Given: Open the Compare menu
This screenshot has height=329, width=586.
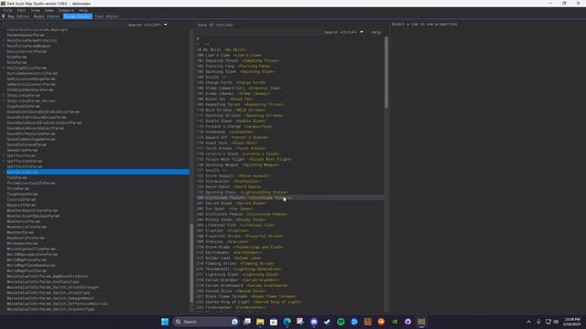Looking at the screenshot, I should (x=66, y=10).
